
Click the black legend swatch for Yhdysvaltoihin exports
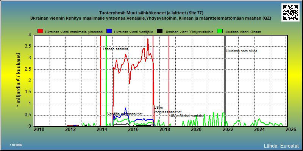[x=159, y=32]
